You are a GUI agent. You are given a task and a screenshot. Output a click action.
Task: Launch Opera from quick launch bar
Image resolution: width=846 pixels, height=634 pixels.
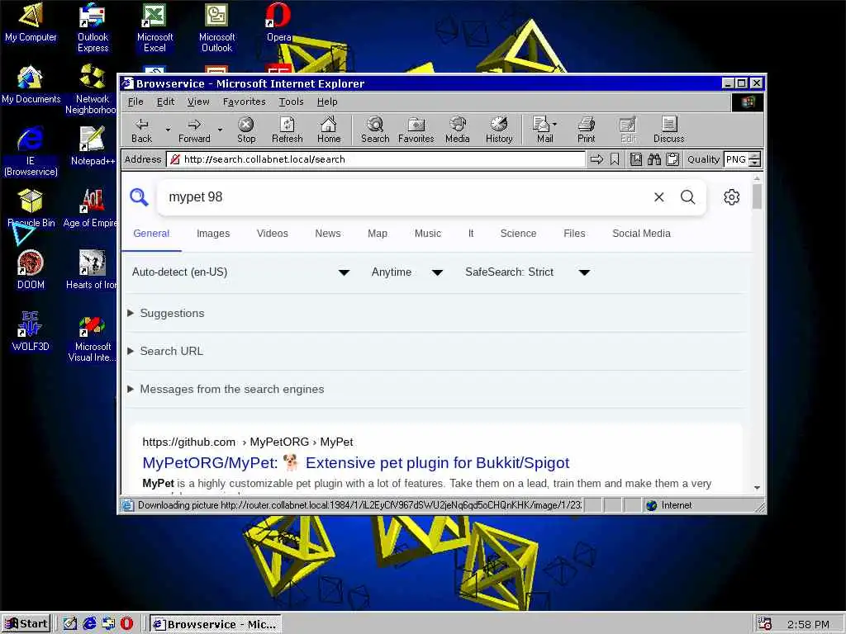click(x=126, y=624)
